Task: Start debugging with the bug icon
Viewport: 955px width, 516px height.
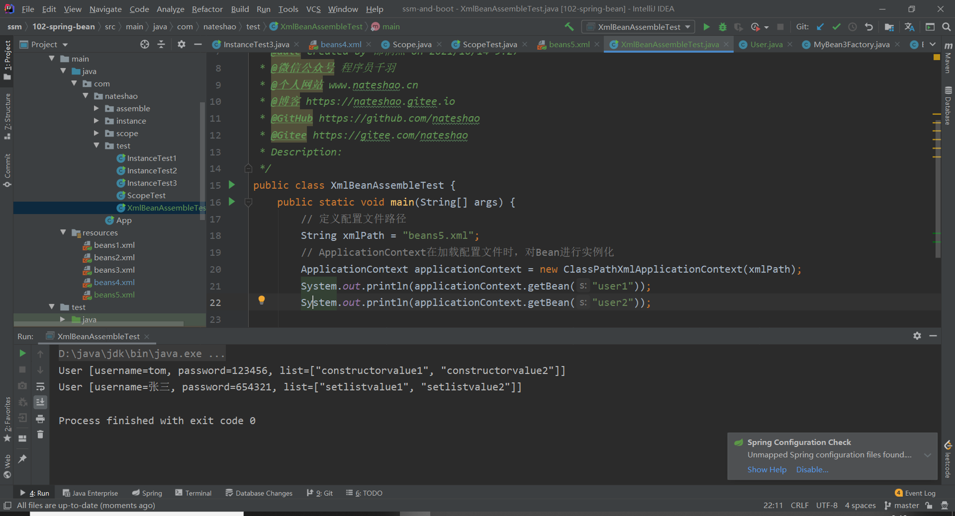Action: pos(722,27)
